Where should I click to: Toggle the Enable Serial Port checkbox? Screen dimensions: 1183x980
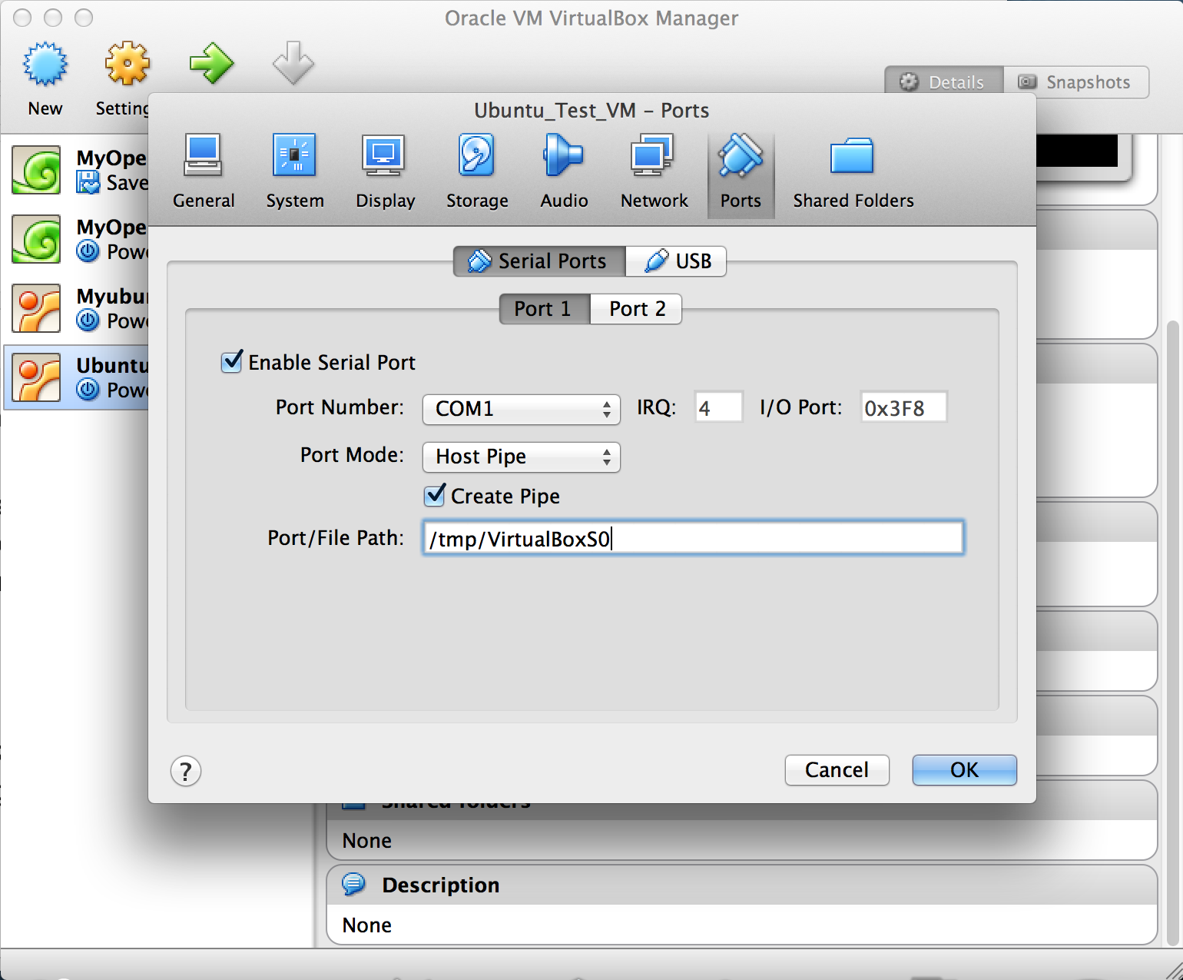[231, 362]
